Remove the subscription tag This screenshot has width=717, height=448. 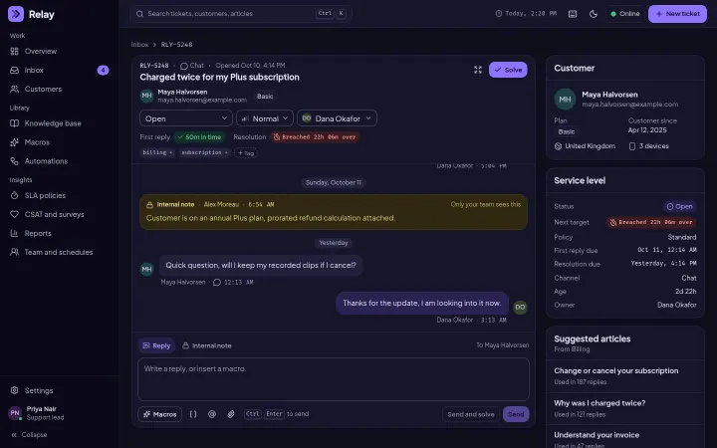[226, 152]
